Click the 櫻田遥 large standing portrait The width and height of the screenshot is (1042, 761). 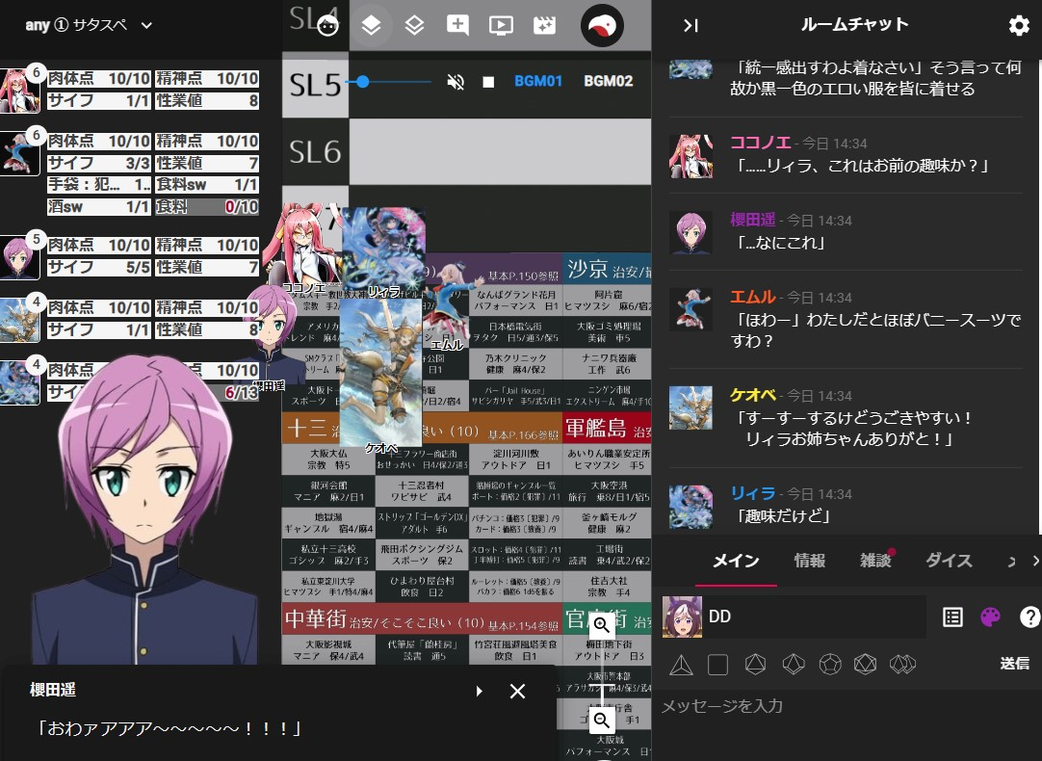click(144, 512)
